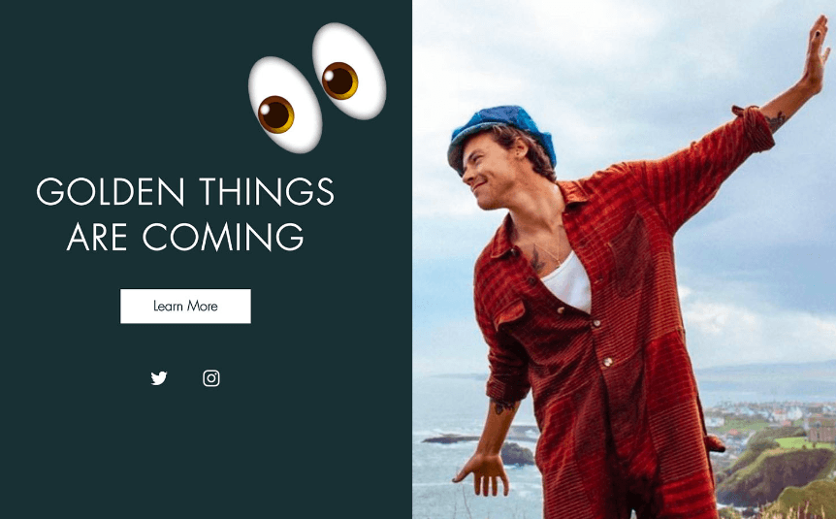This screenshot has width=836, height=519.
Task: Click the rocky island in the sea
Action: point(516,454)
